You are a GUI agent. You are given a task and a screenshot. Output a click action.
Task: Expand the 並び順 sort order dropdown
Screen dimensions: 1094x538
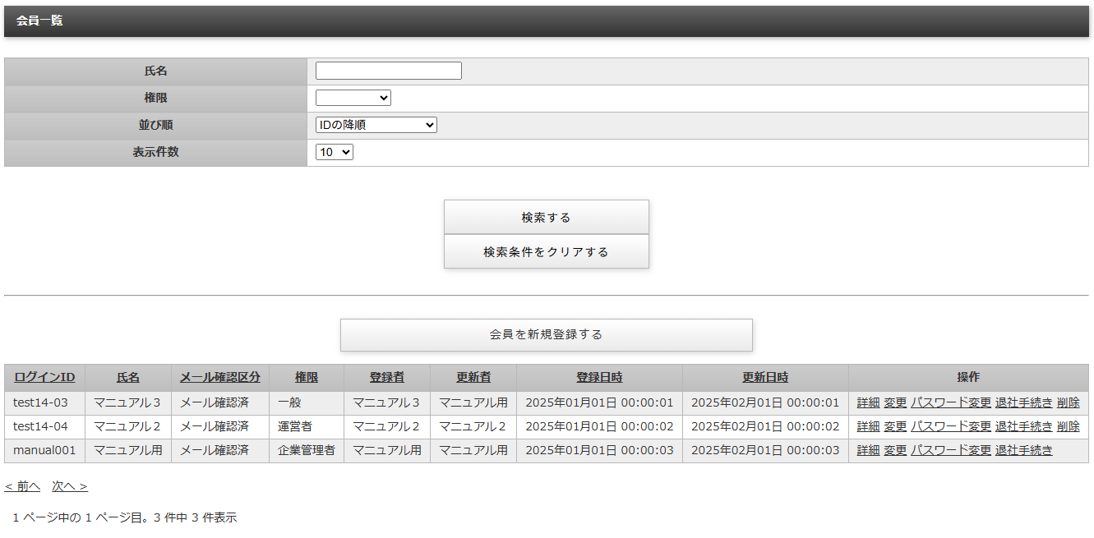376,125
